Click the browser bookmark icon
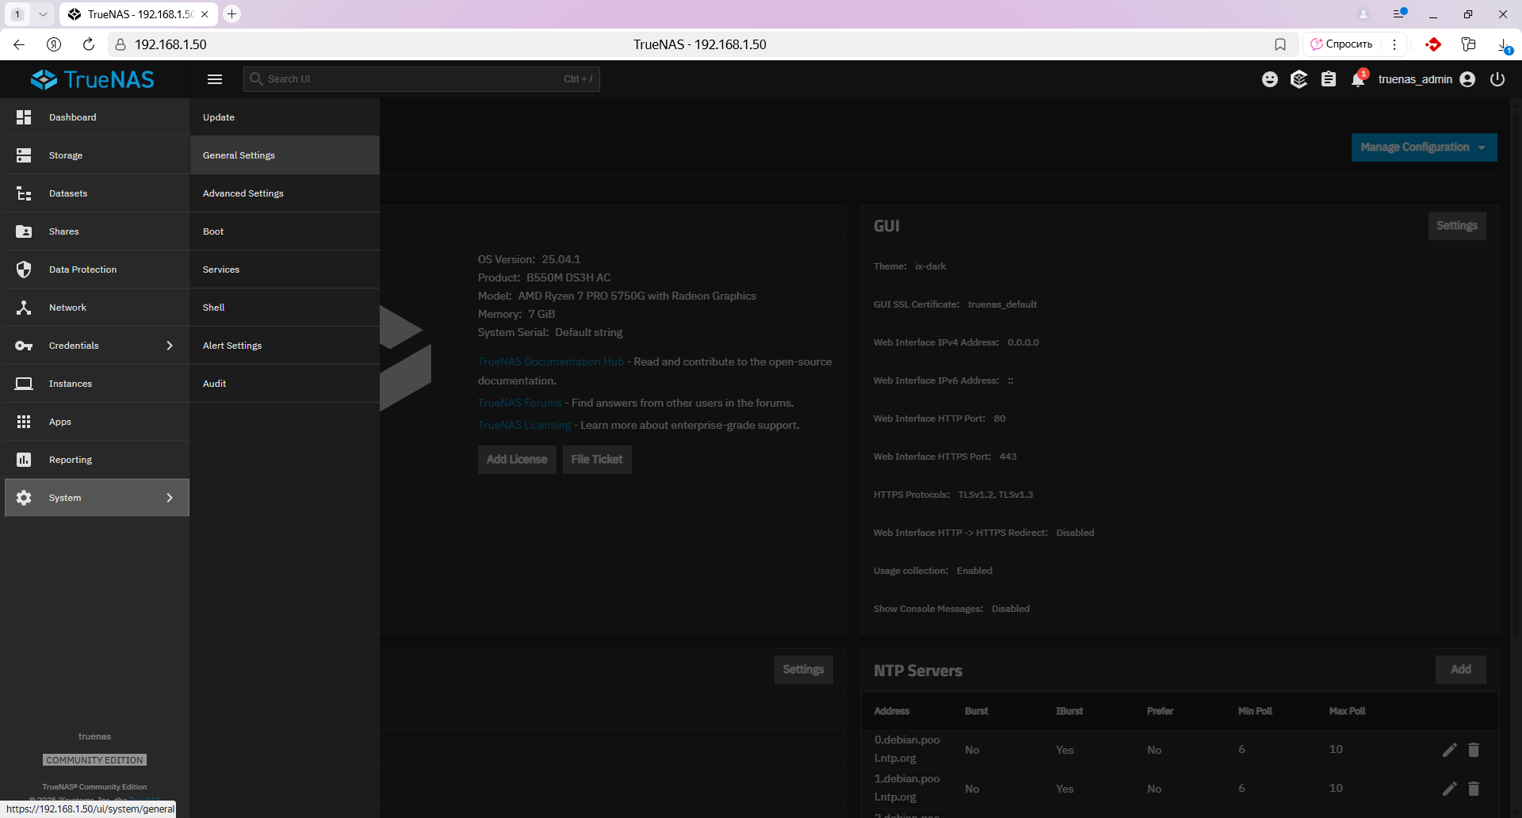The image size is (1522, 818). coord(1280,44)
